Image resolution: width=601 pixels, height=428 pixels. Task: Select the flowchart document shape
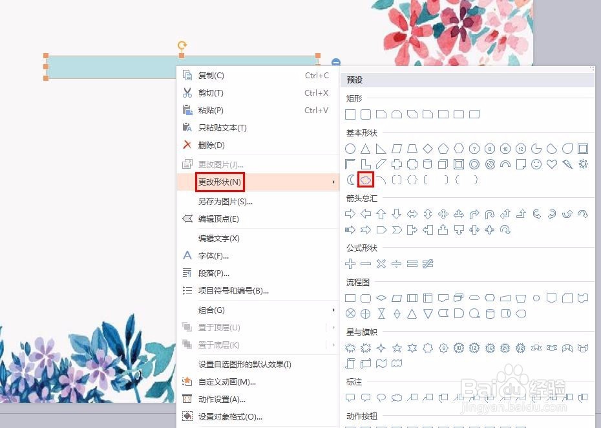pos(443,298)
